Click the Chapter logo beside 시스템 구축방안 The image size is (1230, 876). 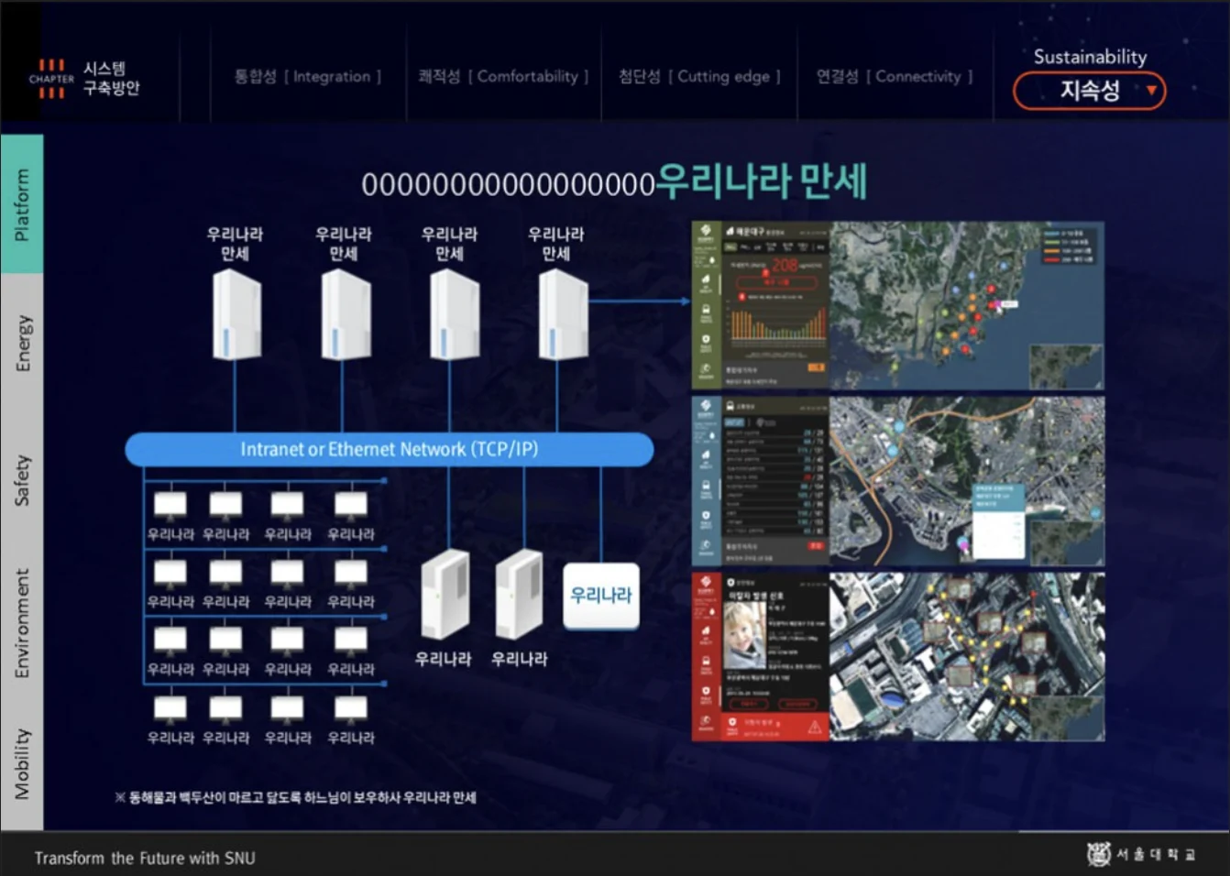(51, 79)
